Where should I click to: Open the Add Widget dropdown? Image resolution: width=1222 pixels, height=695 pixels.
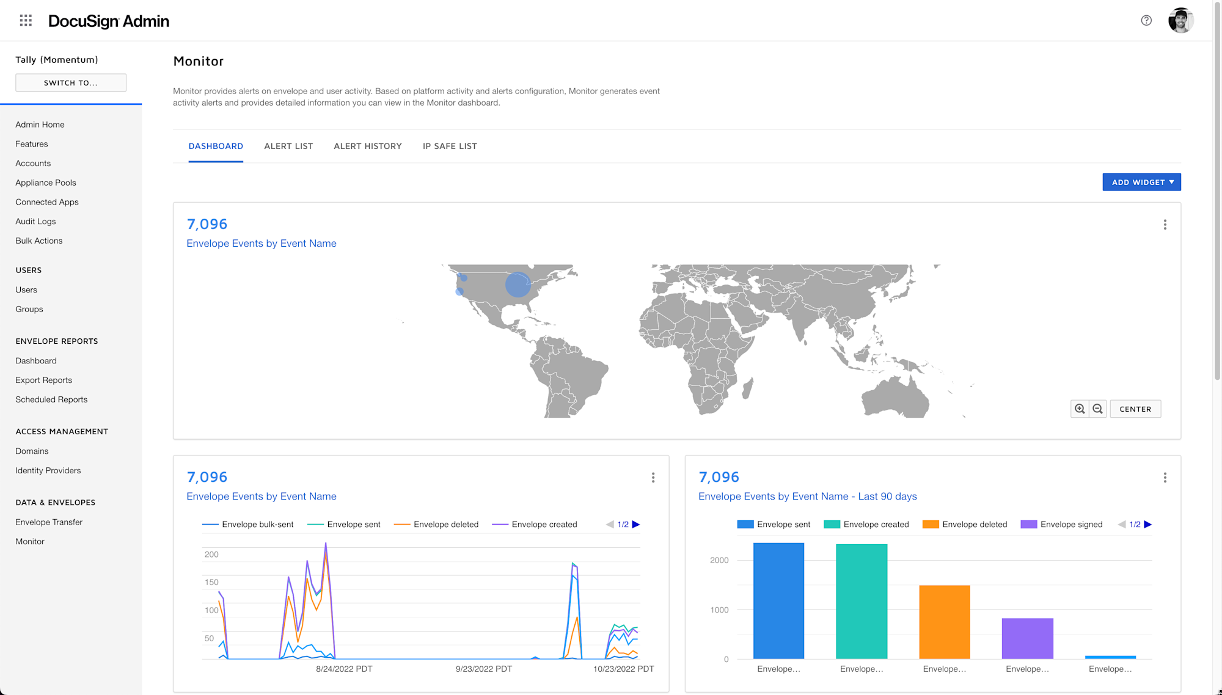coord(1141,182)
